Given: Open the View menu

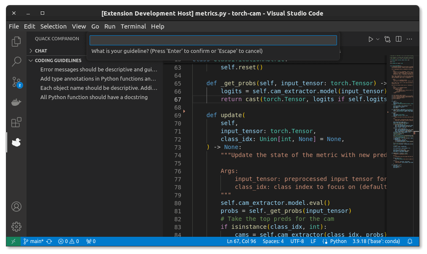Looking at the screenshot, I should pos(79,26).
